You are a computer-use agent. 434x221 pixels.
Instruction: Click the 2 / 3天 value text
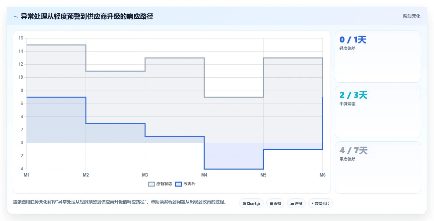pos(353,96)
